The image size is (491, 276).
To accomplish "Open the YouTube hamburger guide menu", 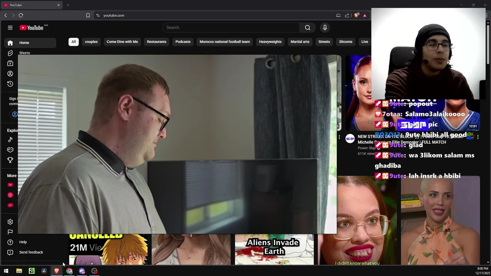I will tap(10, 28).
